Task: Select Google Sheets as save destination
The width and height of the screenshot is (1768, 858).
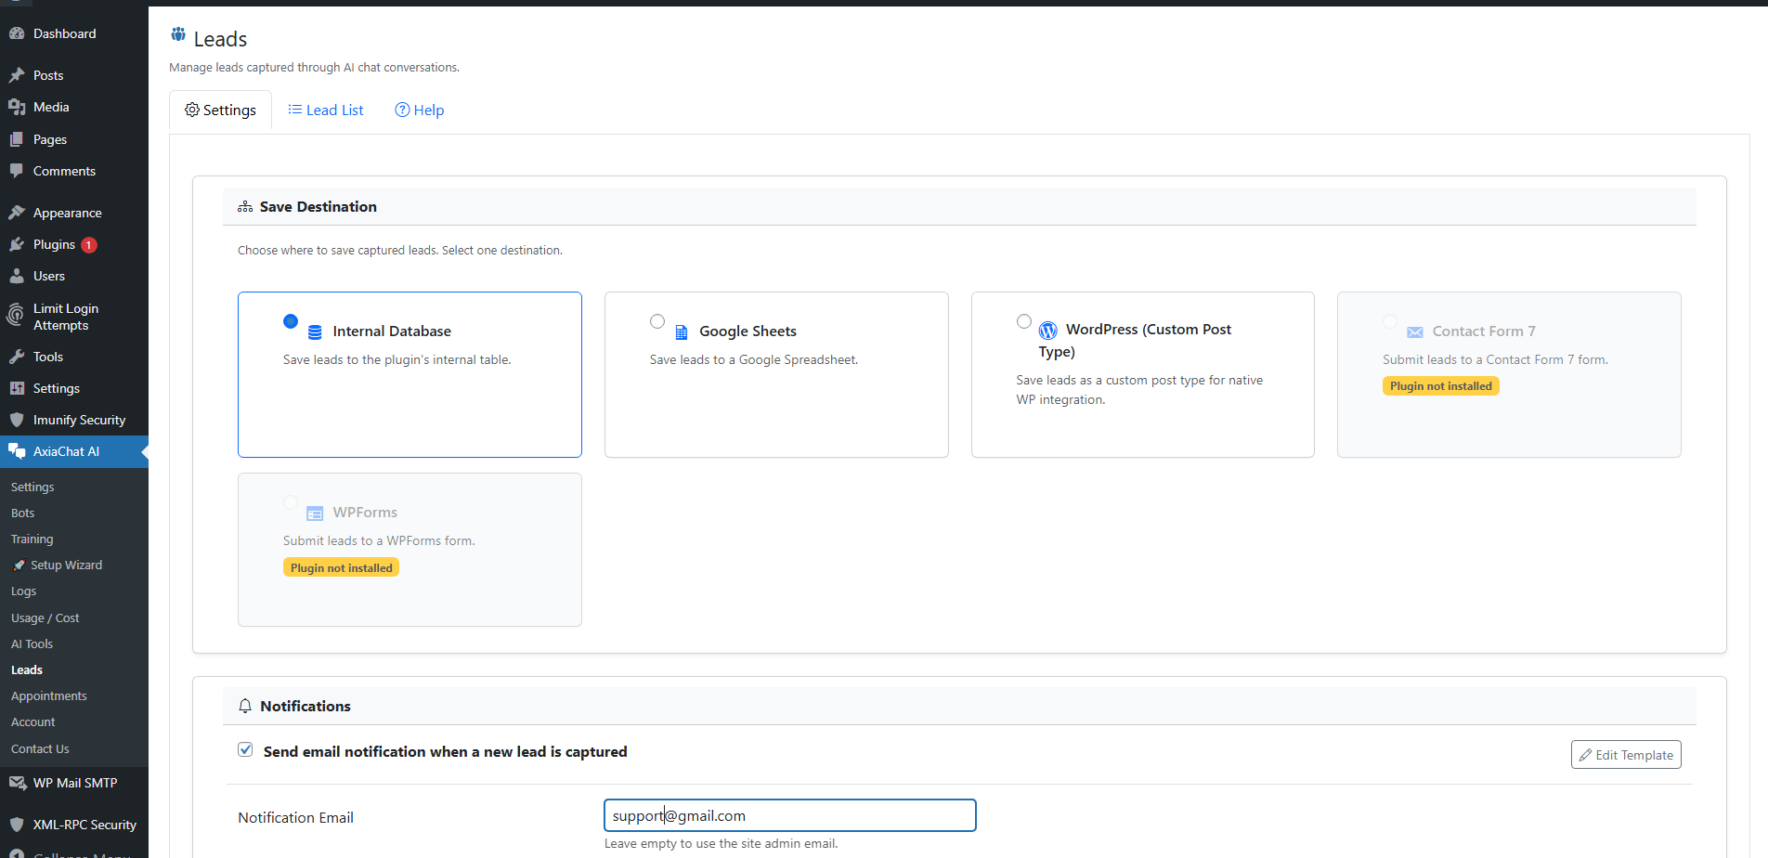Action: pyautogui.click(x=657, y=320)
